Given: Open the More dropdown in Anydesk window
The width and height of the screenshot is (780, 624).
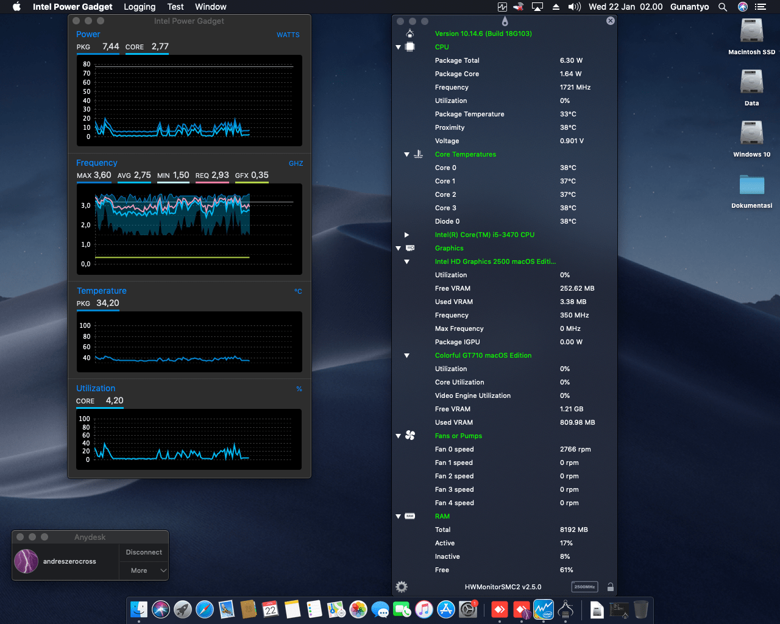Looking at the screenshot, I should coord(143,570).
